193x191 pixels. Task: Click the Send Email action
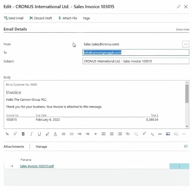point(13,18)
